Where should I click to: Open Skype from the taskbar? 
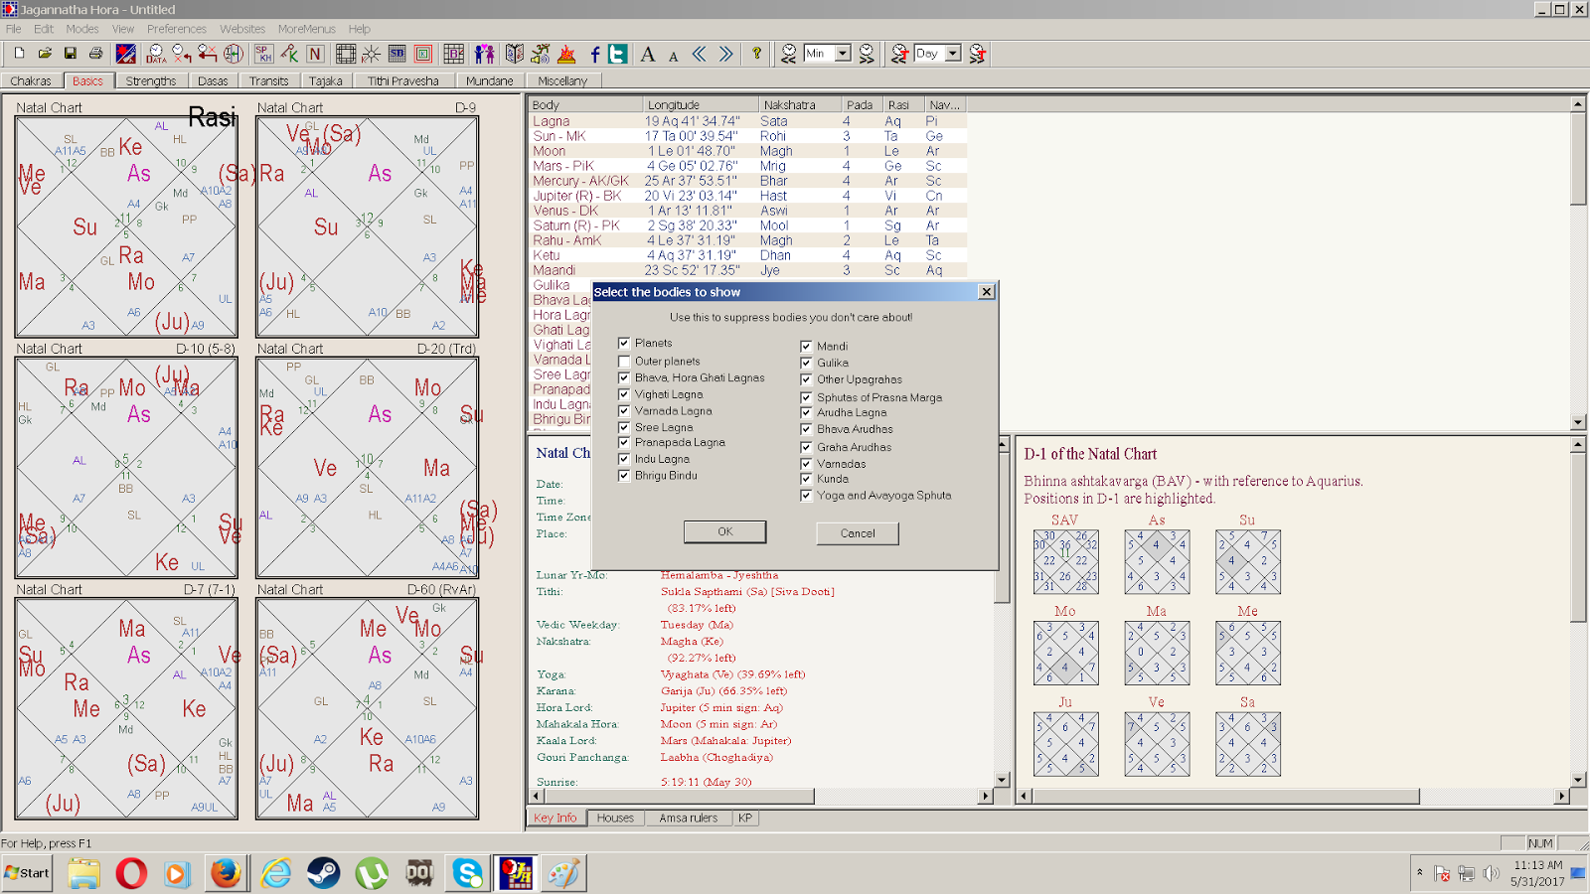[468, 873]
